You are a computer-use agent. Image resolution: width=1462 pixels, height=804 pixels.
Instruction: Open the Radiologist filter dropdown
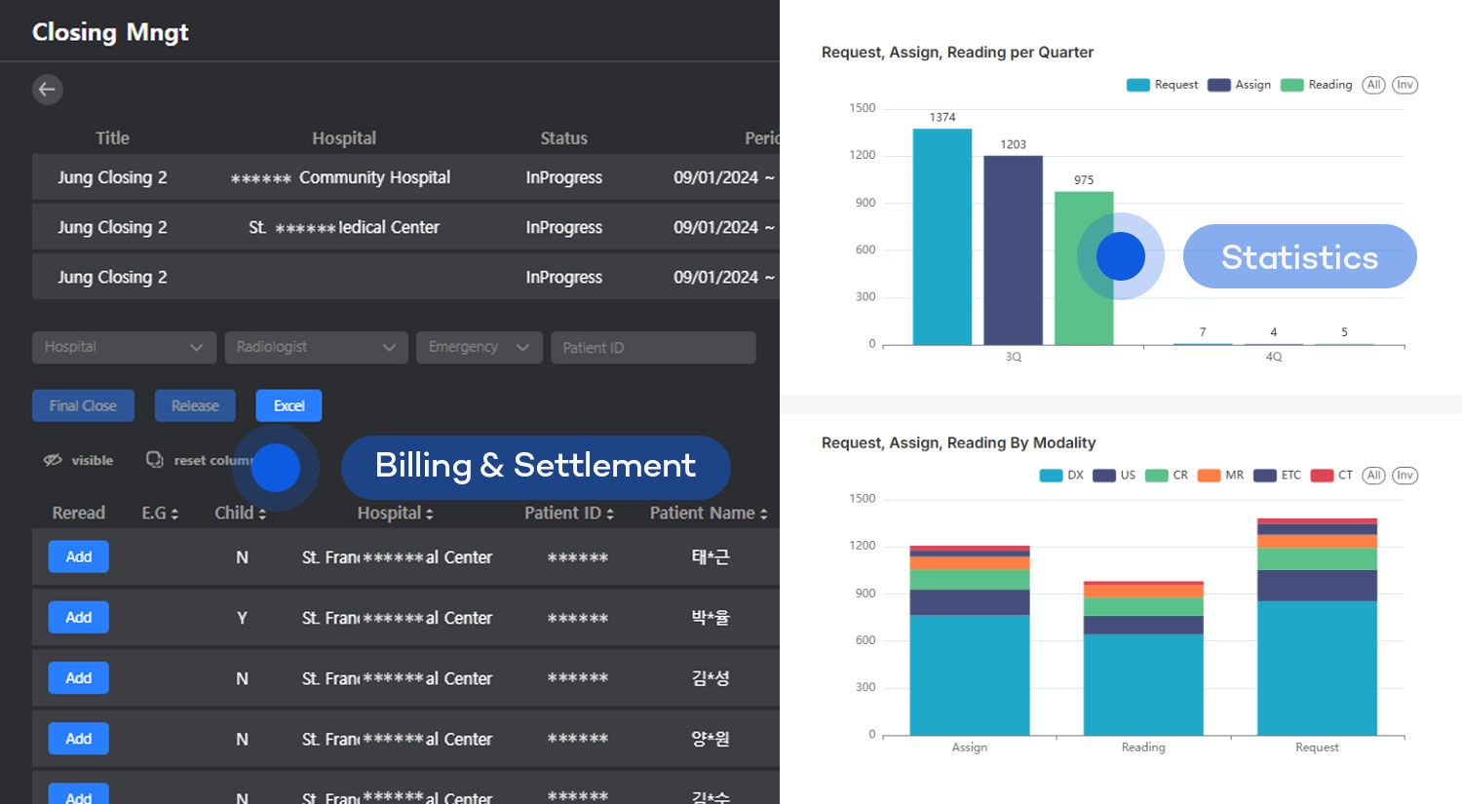316,347
